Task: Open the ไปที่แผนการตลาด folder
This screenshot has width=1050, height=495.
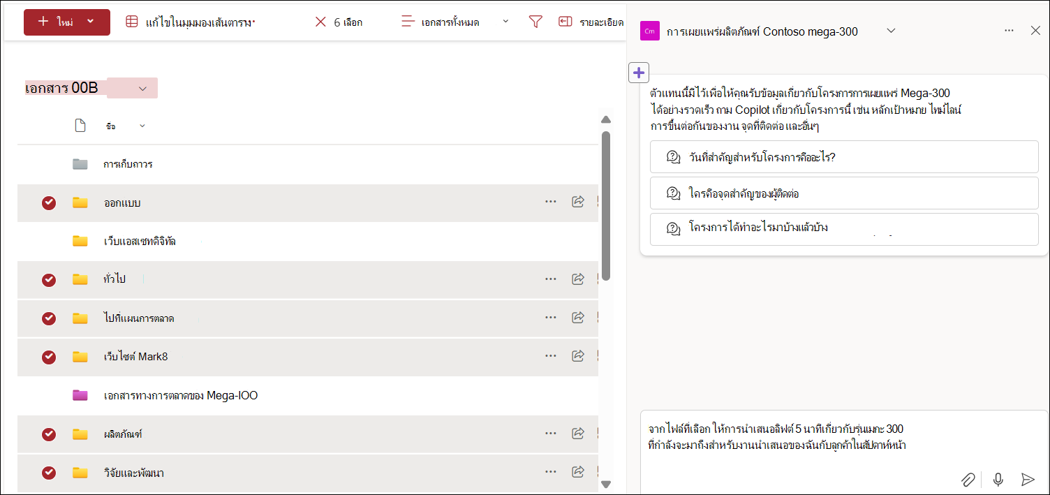Action: click(x=139, y=318)
